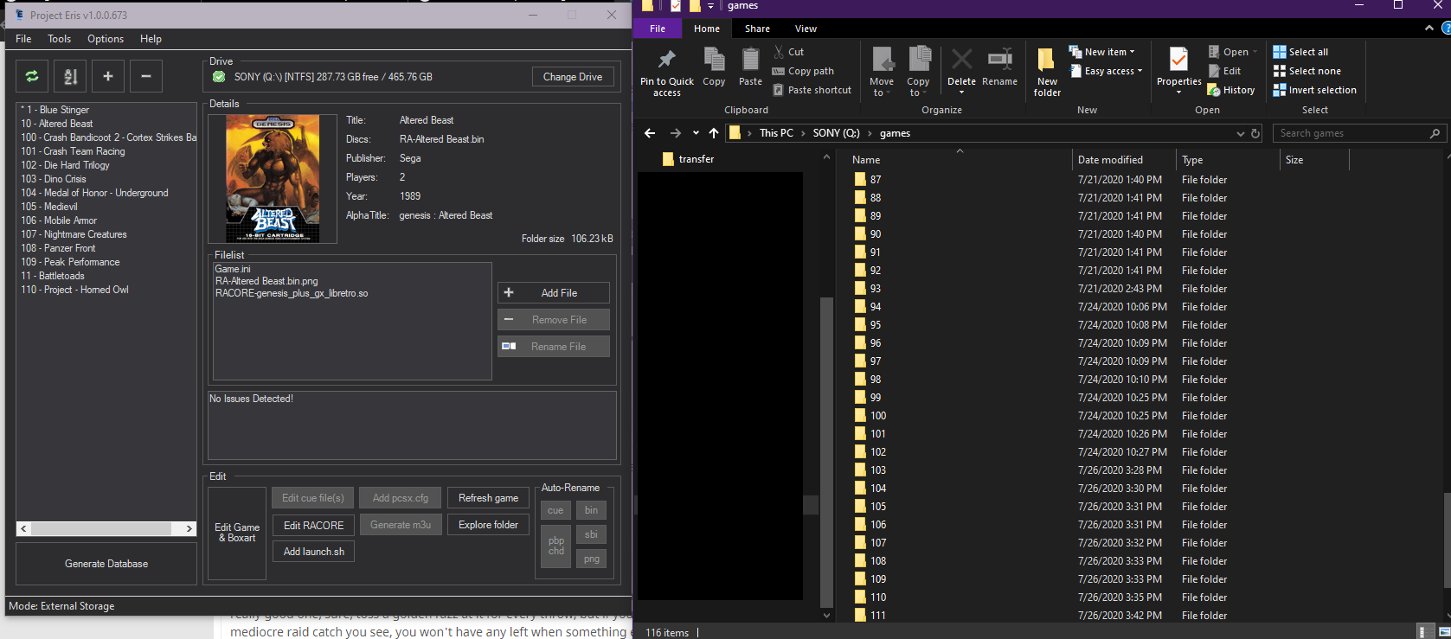Click the plus add game button
This screenshot has width=1451, height=639.
click(x=108, y=76)
